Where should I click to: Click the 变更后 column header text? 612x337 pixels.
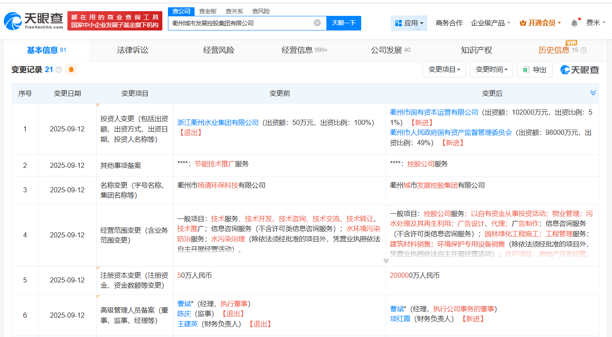[492, 94]
